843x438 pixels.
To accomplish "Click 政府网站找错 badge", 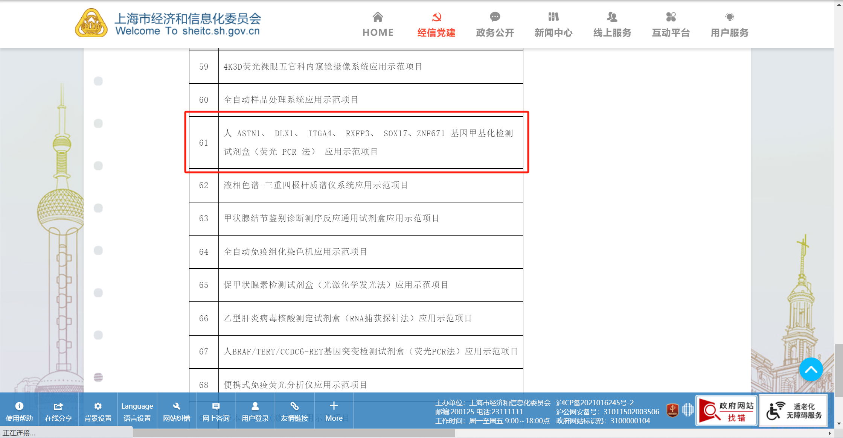I will click(726, 411).
